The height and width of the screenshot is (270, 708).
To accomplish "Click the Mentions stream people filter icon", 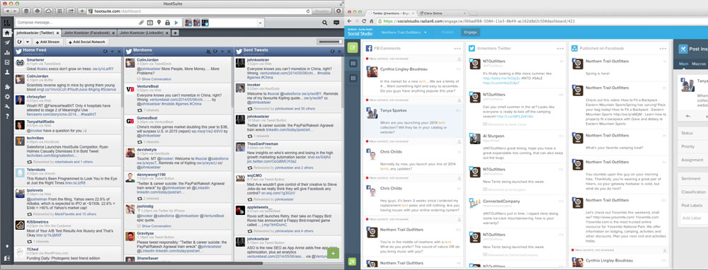I will click(x=209, y=52).
